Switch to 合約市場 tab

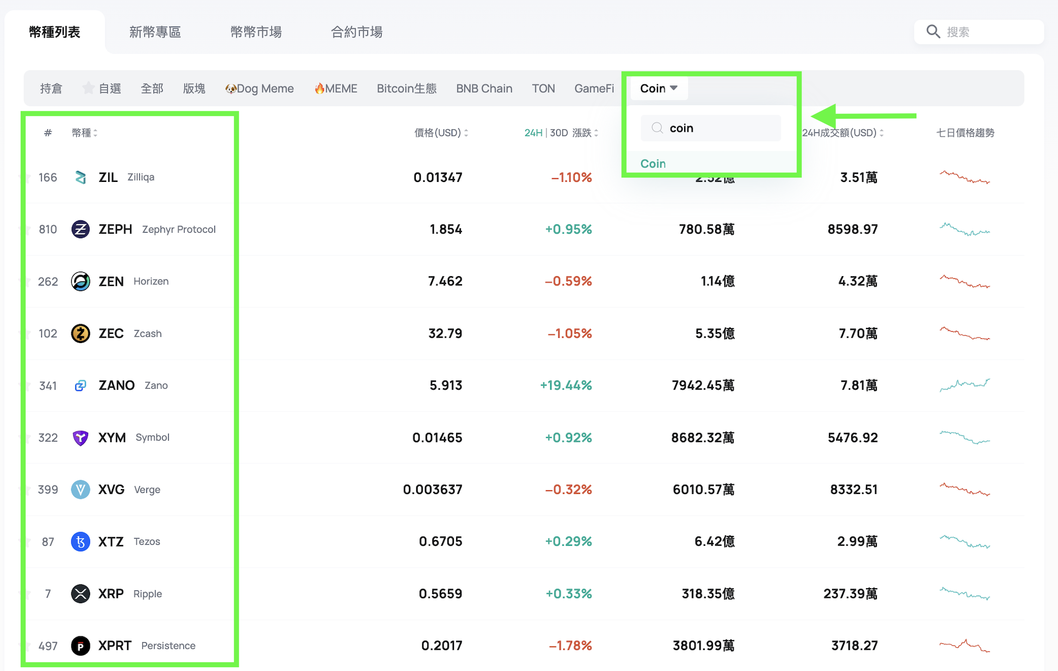point(357,32)
